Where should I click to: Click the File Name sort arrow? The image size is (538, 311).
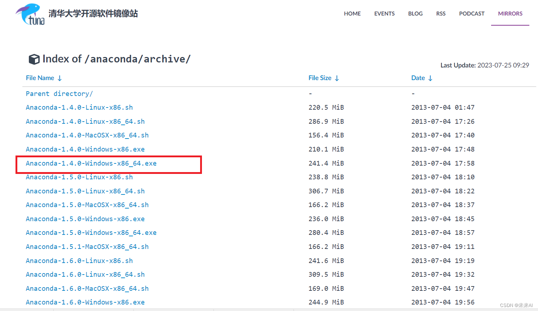click(60, 78)
